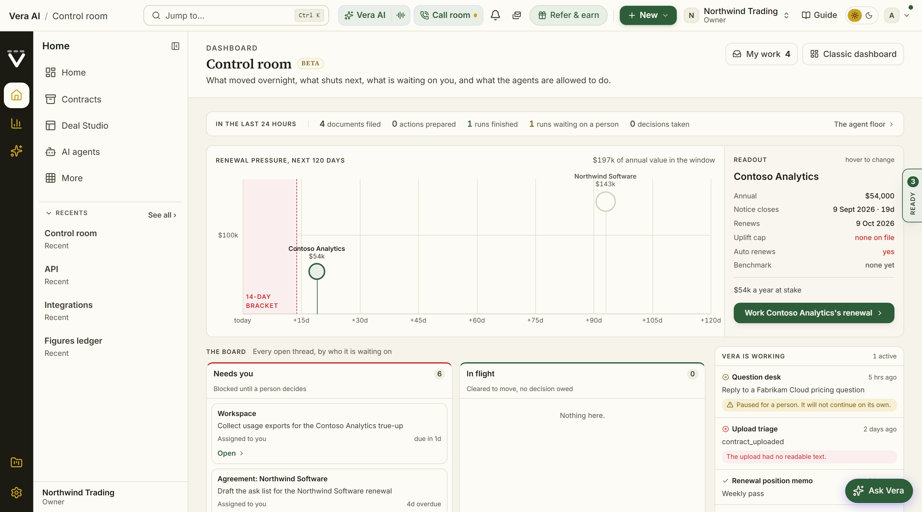
Task: Click the Vera logo in the dark rail
Action: click(x=16, y=58)
